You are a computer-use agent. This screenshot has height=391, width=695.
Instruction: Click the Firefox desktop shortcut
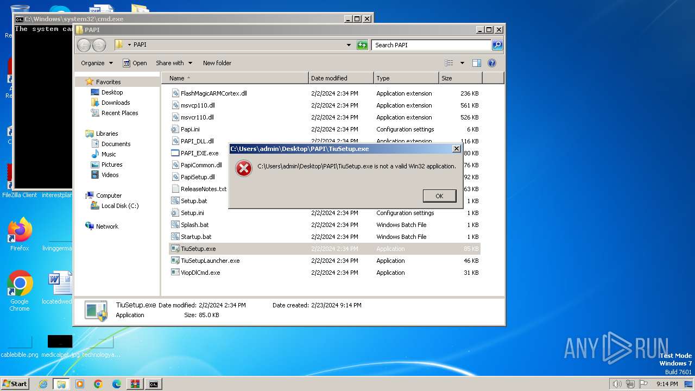pyautogui.click(x=20, y=235)
